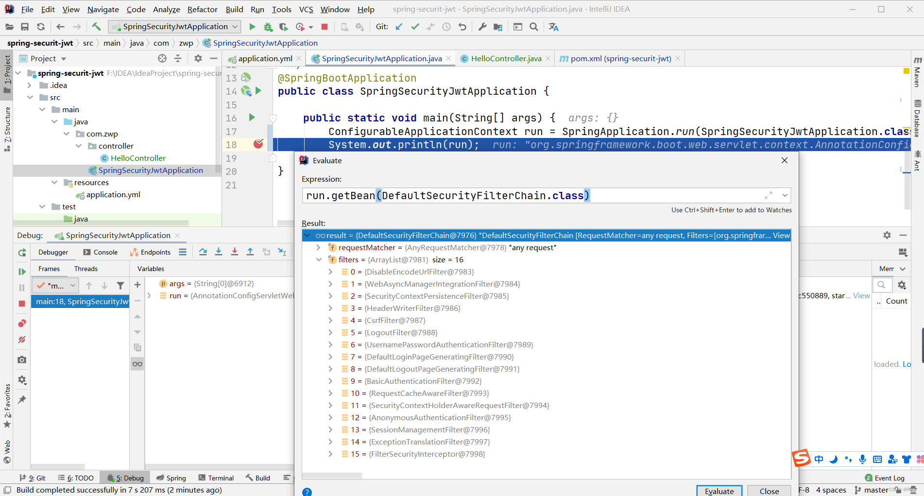Commit changes with the Git checkmark icon

(x=415, y=27)
